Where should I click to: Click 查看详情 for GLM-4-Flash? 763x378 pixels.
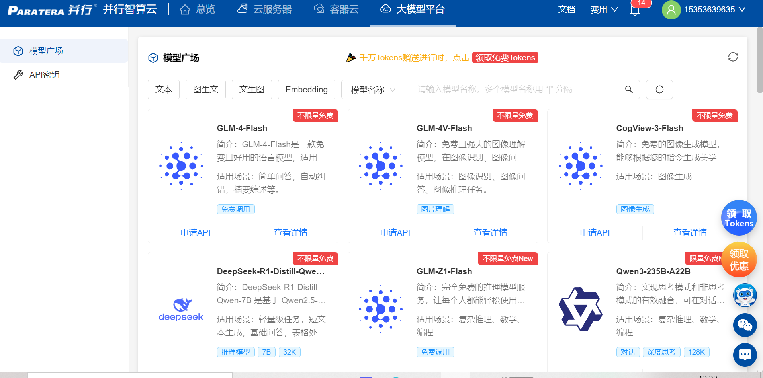point(291,233)
